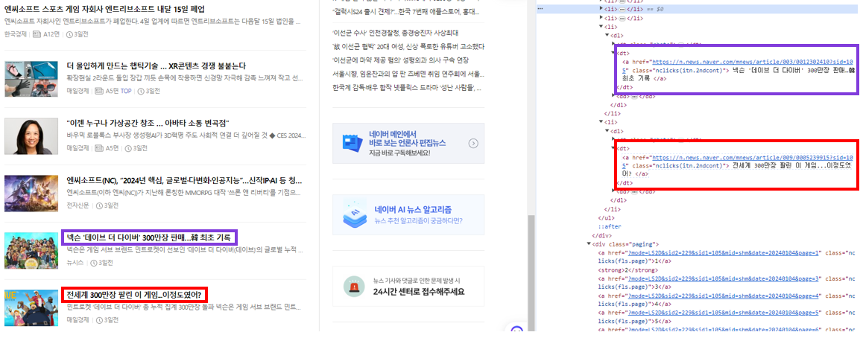
Task: Click the AI layers icon in 알고리즘 banner
Action: click(x=354, y=215)
